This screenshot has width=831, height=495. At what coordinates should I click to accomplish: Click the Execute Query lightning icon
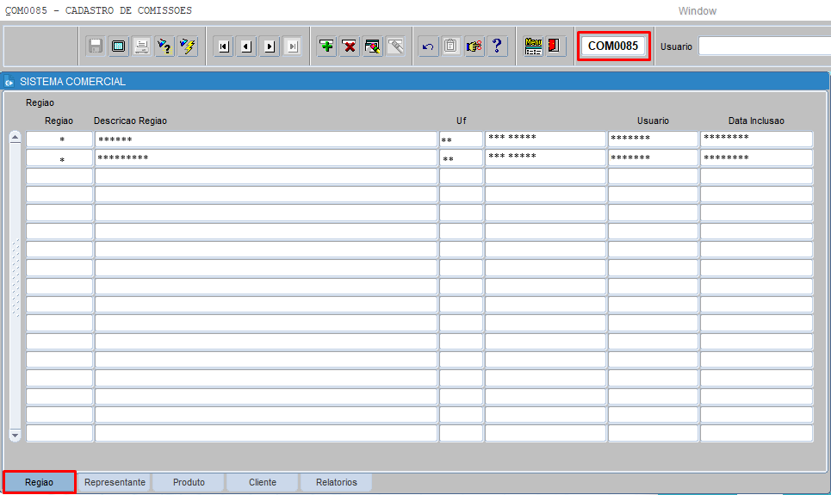point(187,46)
